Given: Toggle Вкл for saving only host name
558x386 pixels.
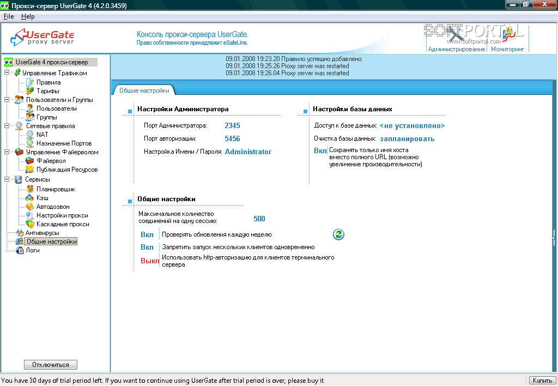Looking at the screenshot, I should tap(320, 150).
